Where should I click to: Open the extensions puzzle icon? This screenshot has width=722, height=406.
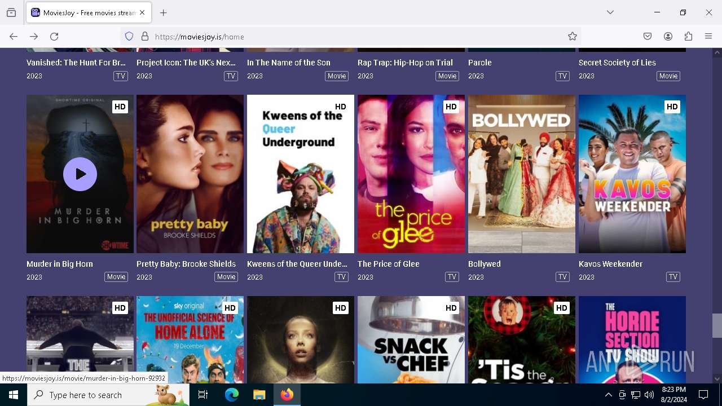coord(688,37)
